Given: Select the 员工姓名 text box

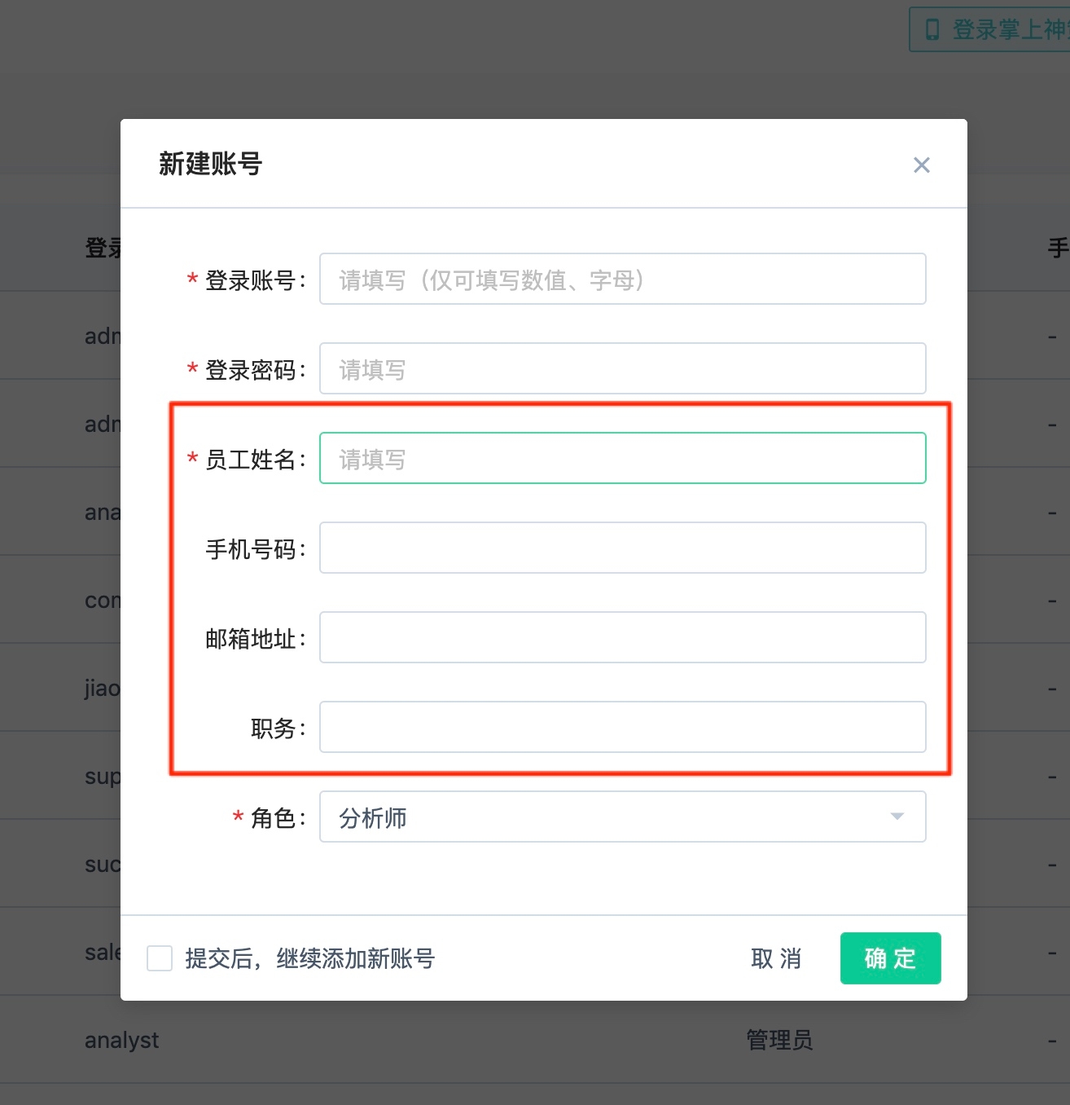Looking at the screenshot, I should point(621,459).
